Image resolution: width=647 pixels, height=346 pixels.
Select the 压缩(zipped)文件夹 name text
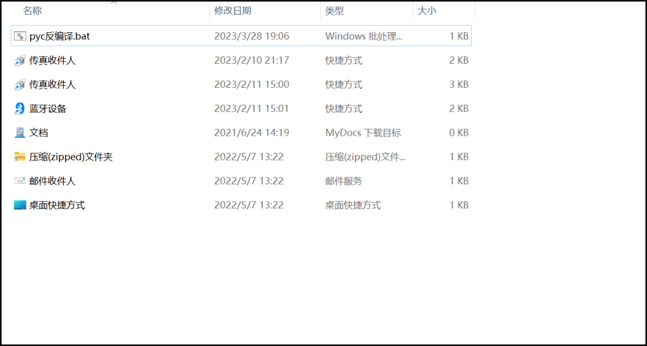pos(71,157)
